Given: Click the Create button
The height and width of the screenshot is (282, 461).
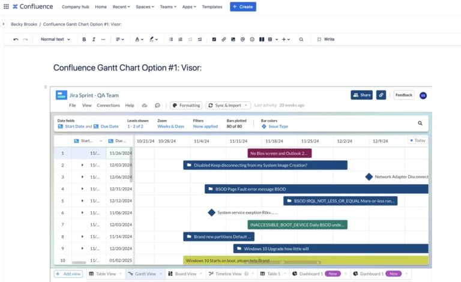Looking at the screenshot, I should point(243,7).
